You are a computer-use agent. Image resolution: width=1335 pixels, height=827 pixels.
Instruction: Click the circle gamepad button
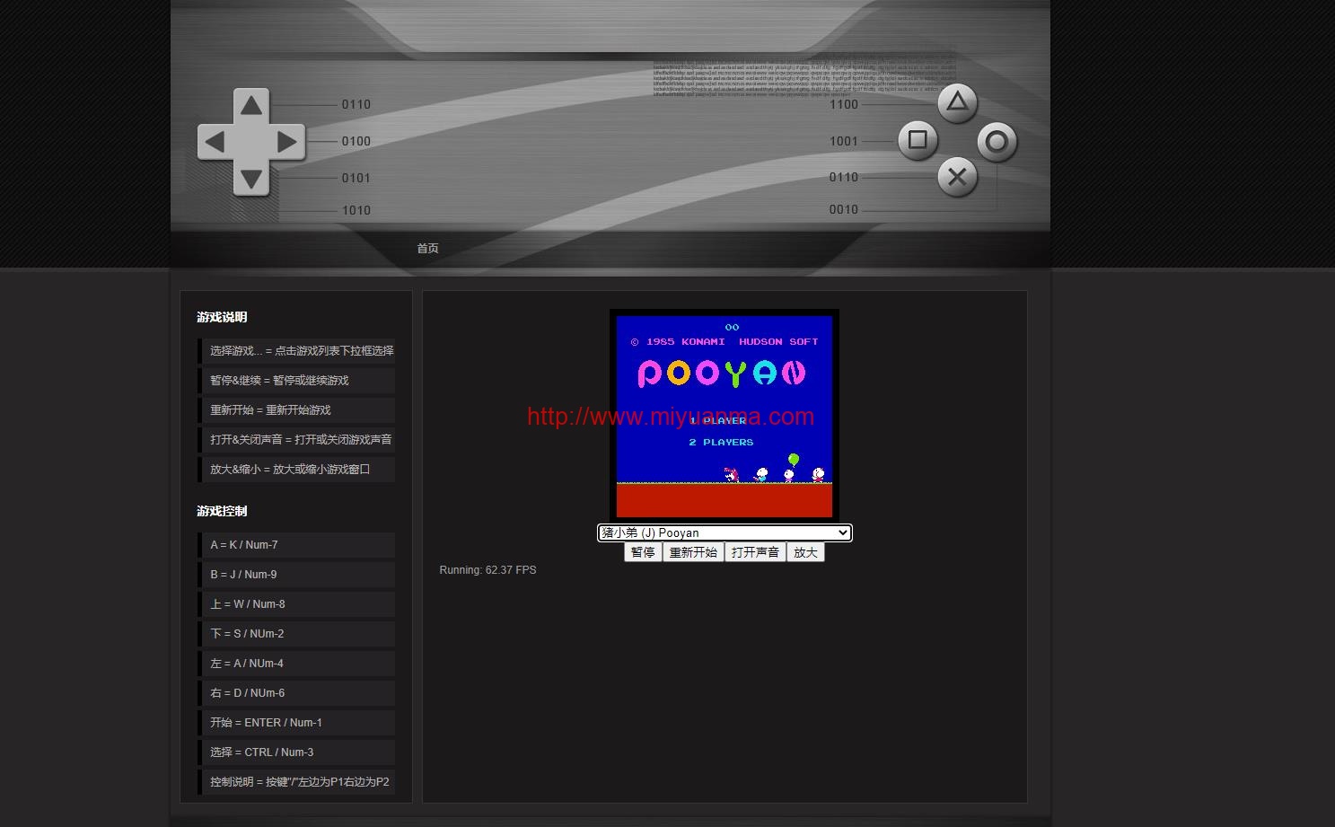coord(997,142)
